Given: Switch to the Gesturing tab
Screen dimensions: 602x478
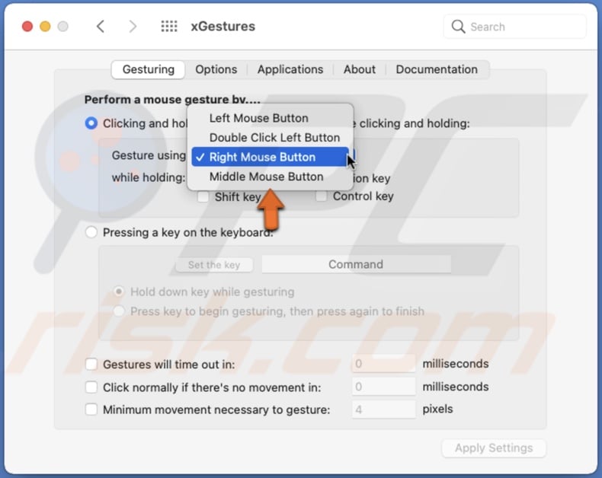Looking at the screenshot, I should click(x=148, y=69).
